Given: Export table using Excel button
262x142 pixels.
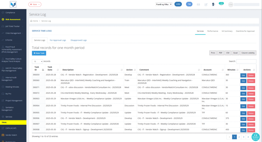Looking at the screenshot, I should (x=235, y=53).
